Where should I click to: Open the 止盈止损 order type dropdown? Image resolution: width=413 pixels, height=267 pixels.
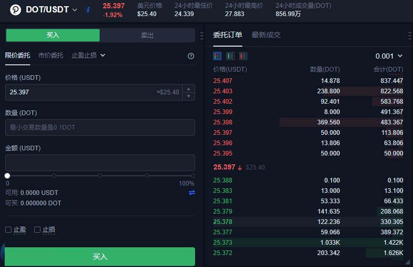(88, 55)
